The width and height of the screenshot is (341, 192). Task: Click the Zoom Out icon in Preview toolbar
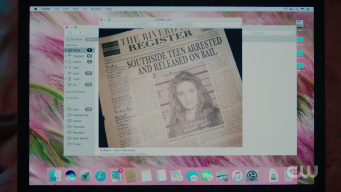(x=113, y=25)
